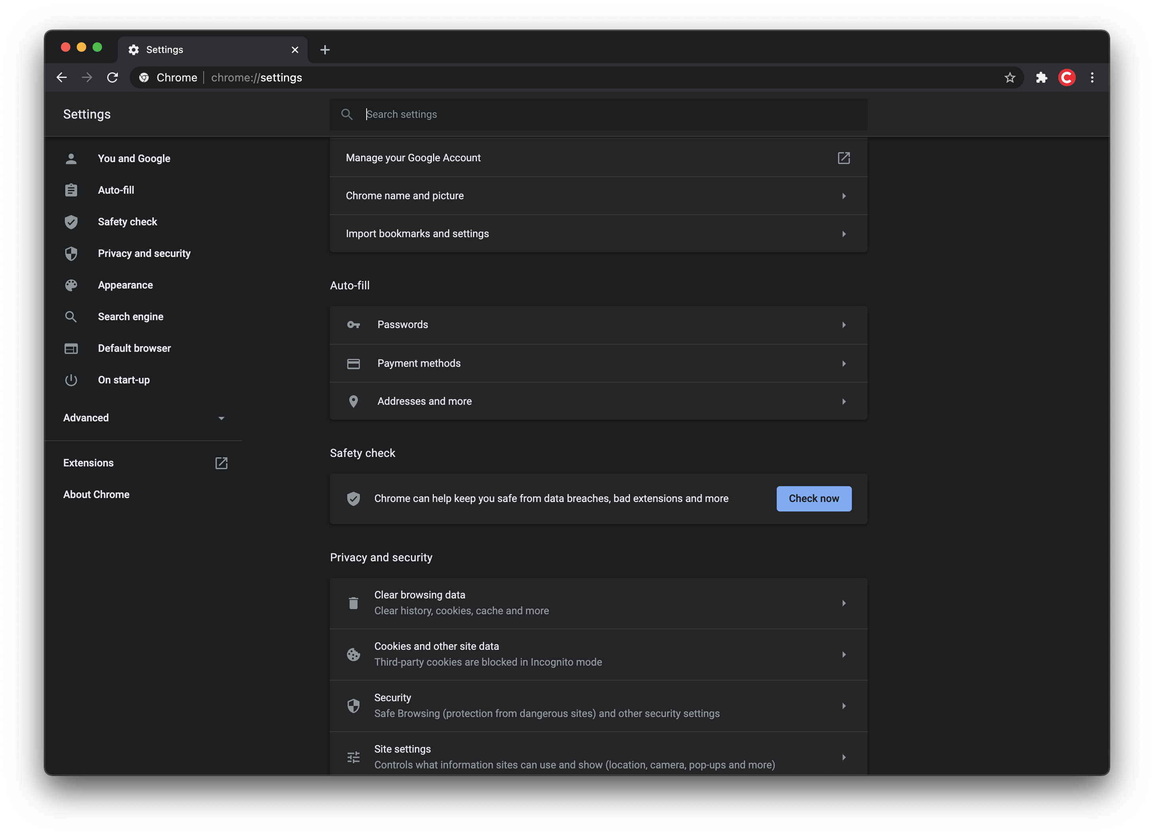Open Payment methods via its arrow
1154x834 pixels.
tap(843, 363)
